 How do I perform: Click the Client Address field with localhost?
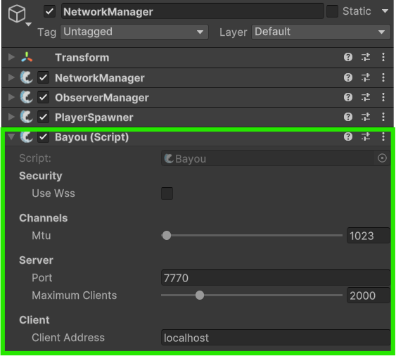pyautogui.click(x=276, y=338)
